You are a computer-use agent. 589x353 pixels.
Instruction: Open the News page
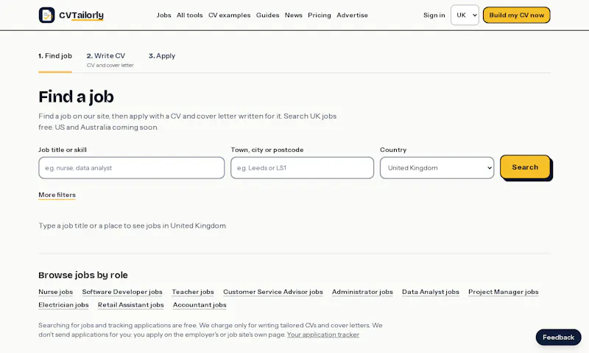[293, 15]
